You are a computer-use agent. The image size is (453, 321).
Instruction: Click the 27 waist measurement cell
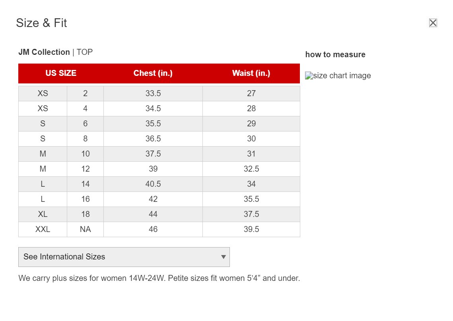(251, 93)
